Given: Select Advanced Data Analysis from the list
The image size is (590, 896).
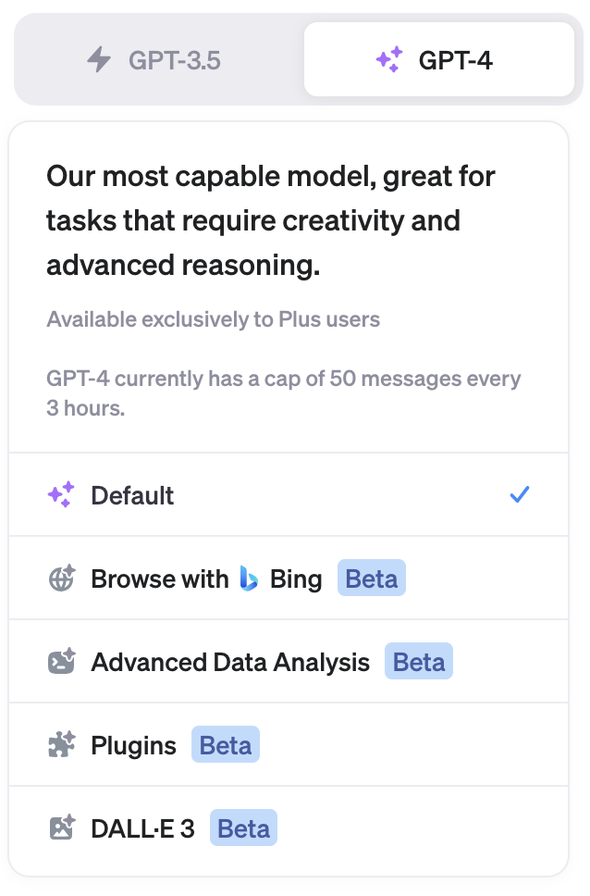Looking at the screenshot, I should click(x=229, y=661).
